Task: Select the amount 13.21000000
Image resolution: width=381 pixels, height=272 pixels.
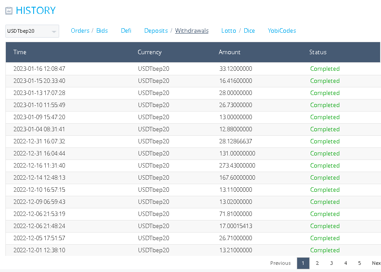Action: point(236,250)
